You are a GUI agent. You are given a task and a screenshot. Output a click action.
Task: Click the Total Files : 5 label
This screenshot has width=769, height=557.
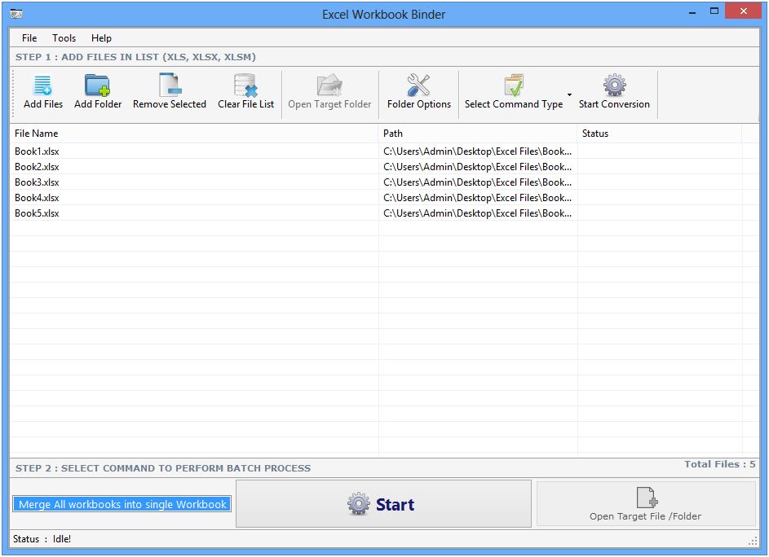(x=719, y=464)
